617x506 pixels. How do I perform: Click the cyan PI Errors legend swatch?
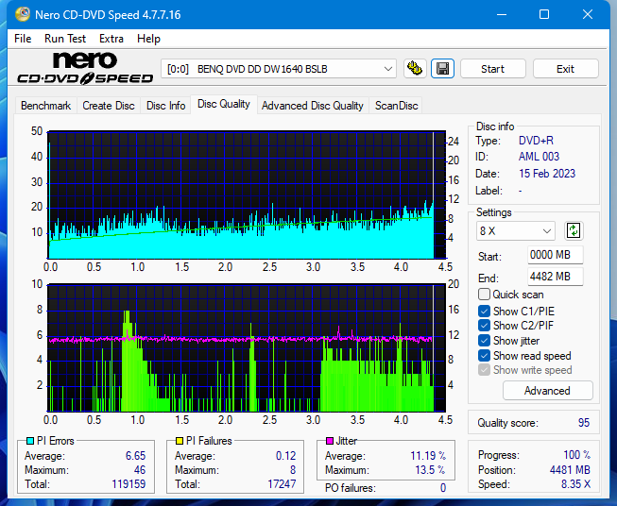30,441
